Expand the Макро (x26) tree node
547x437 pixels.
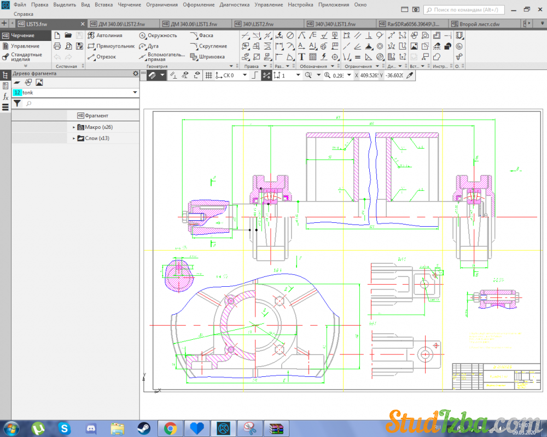point(74,127)
